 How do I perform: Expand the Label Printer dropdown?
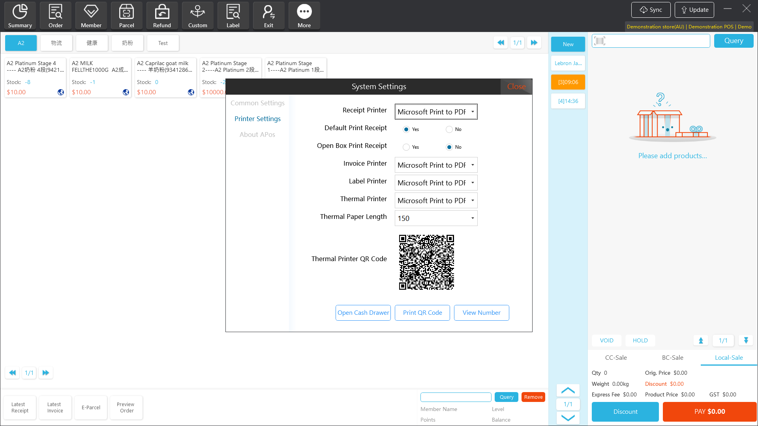436,183
